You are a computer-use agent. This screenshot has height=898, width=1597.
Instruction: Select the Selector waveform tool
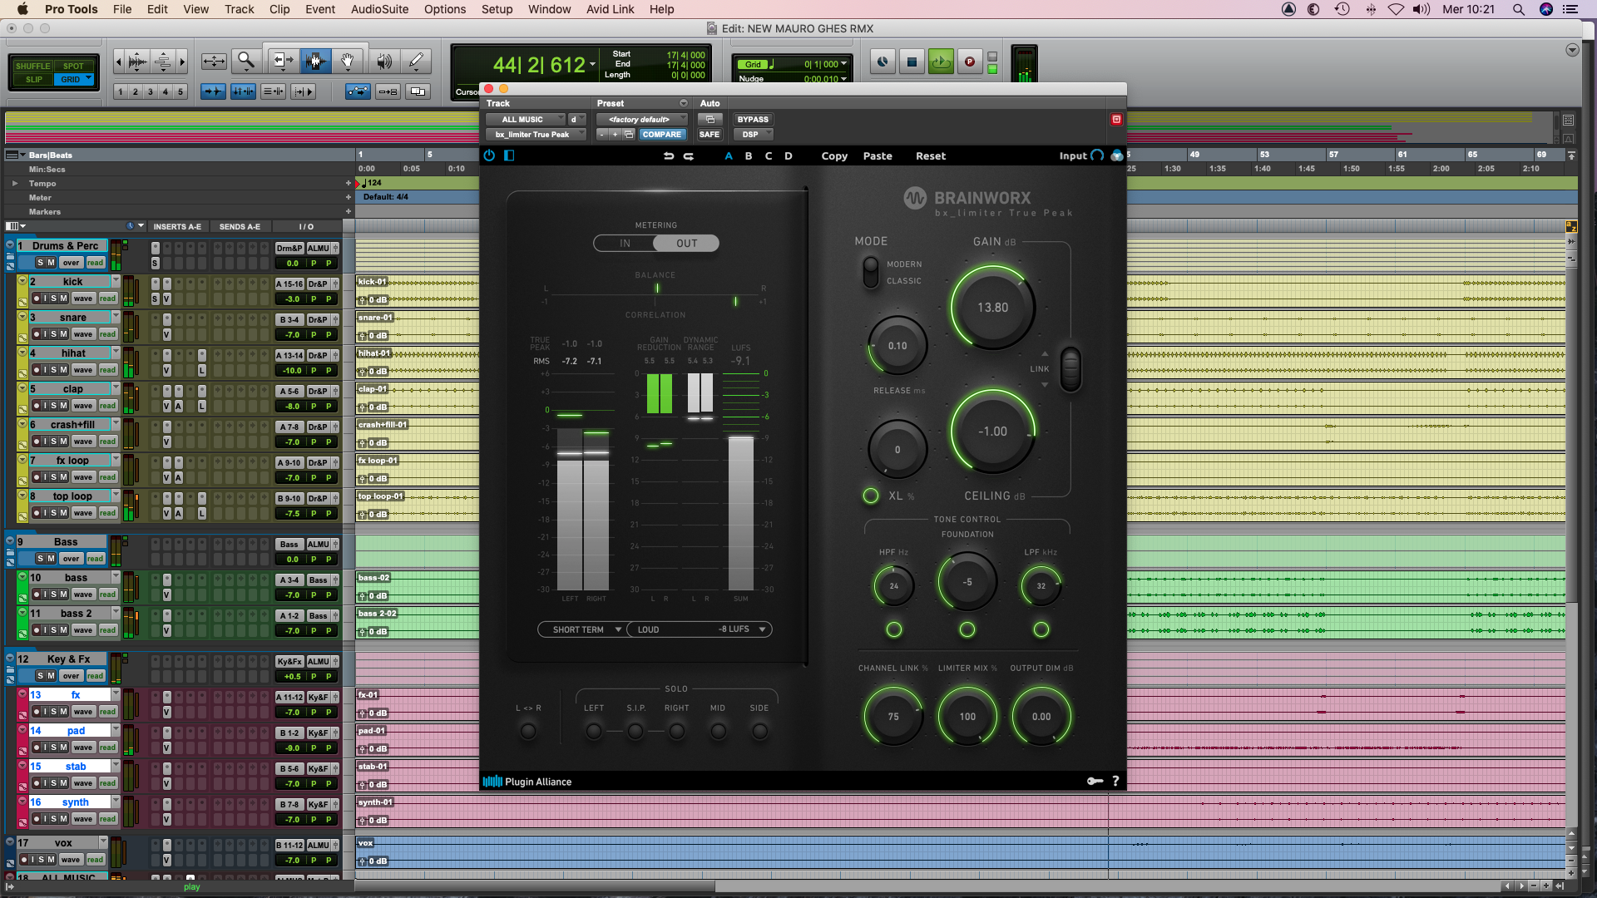tap(315, 61)
